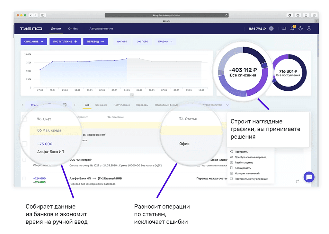Open the knowledge base book icon
The image size is (329, 234).
[283, 29]
